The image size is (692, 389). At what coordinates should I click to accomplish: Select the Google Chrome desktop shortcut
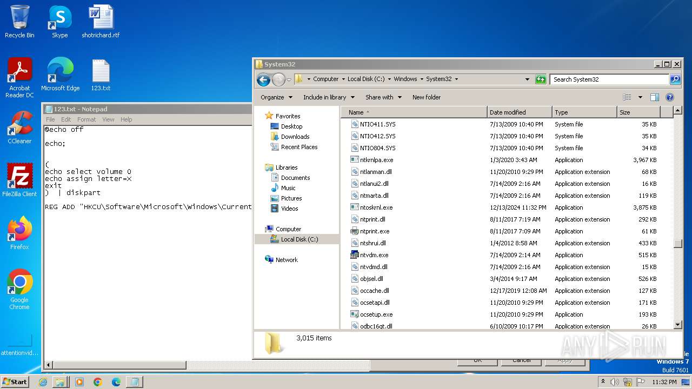(x=19, y=290)
